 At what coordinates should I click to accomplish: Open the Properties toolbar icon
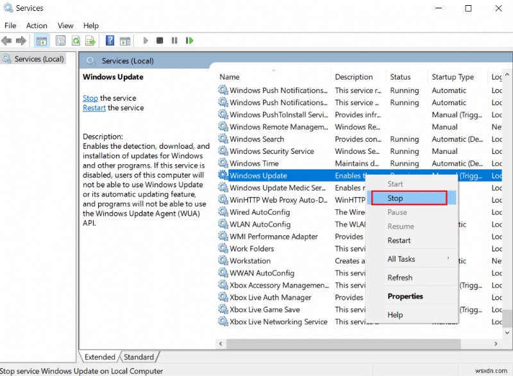pyautogui.click(x=59, y=40)
